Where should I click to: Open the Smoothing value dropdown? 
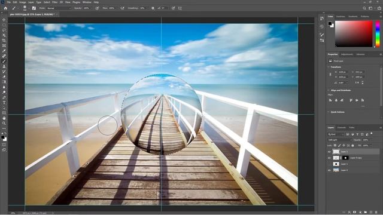tap(148, 8)
